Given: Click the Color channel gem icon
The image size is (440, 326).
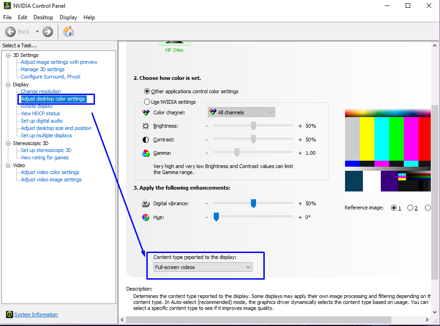Looking at the screenshot, I should 145,112.
